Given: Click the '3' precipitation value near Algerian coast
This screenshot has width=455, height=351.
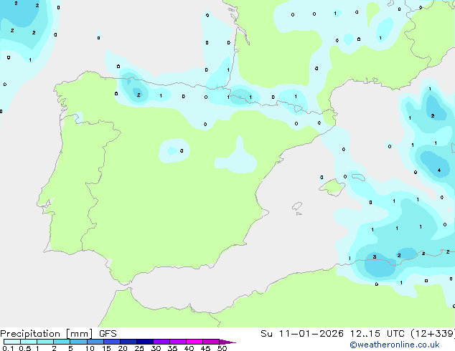Looking at the screenshot, I should pos(375,256).
